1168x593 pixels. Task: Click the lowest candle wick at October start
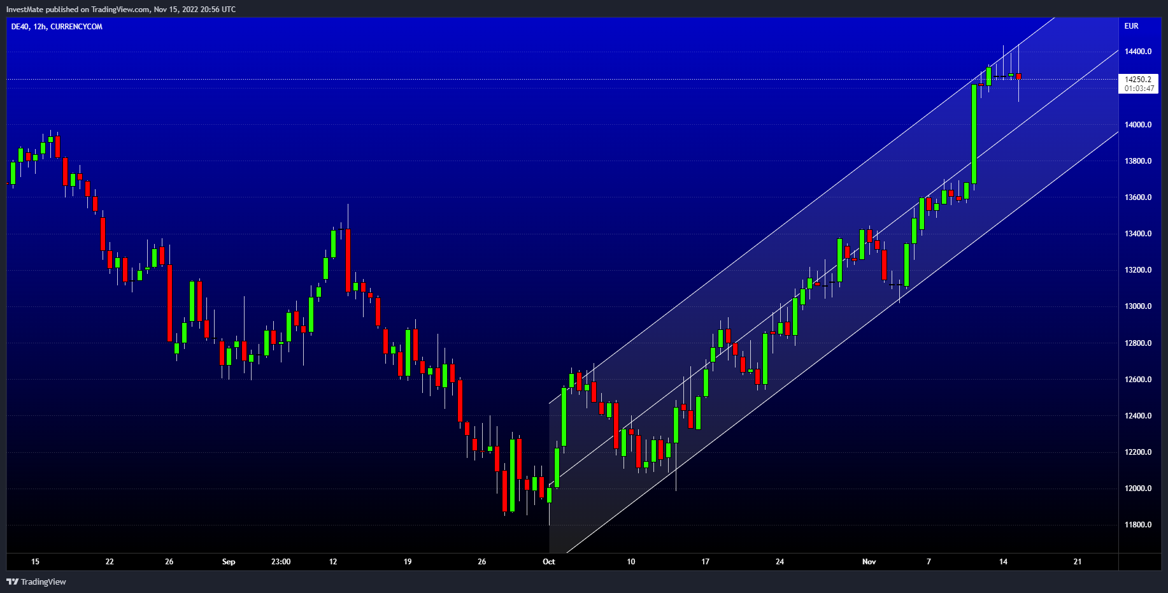pyautogui.click(x=549, y=515)
